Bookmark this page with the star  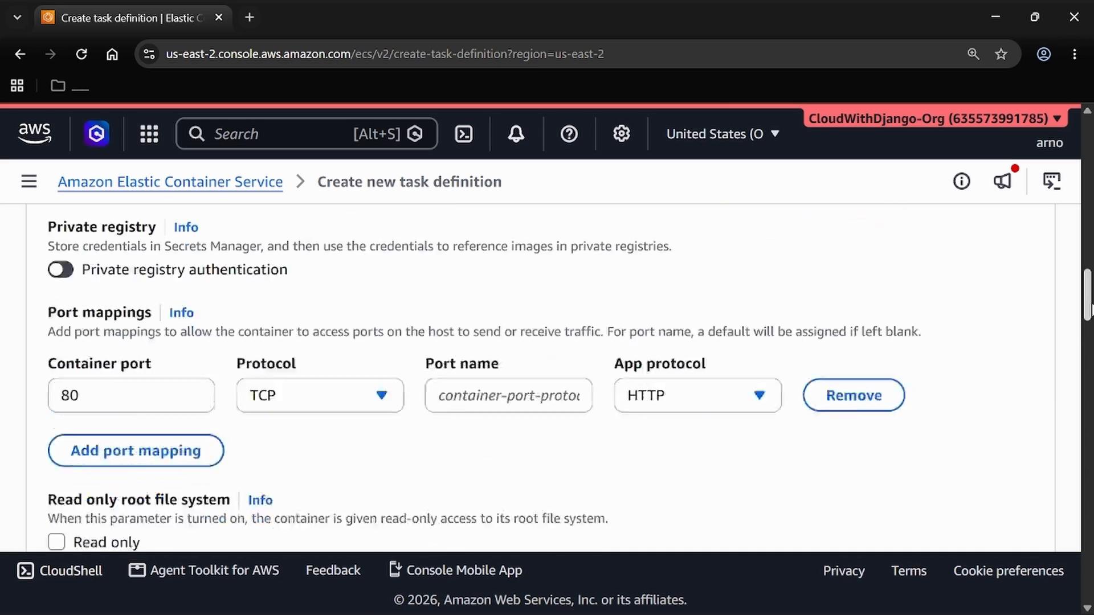point(1001,54)
